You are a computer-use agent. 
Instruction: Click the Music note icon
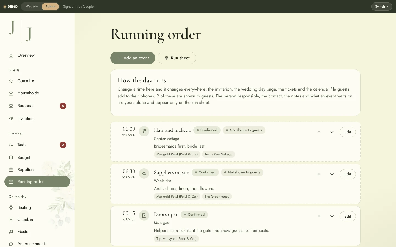point(11,232)
